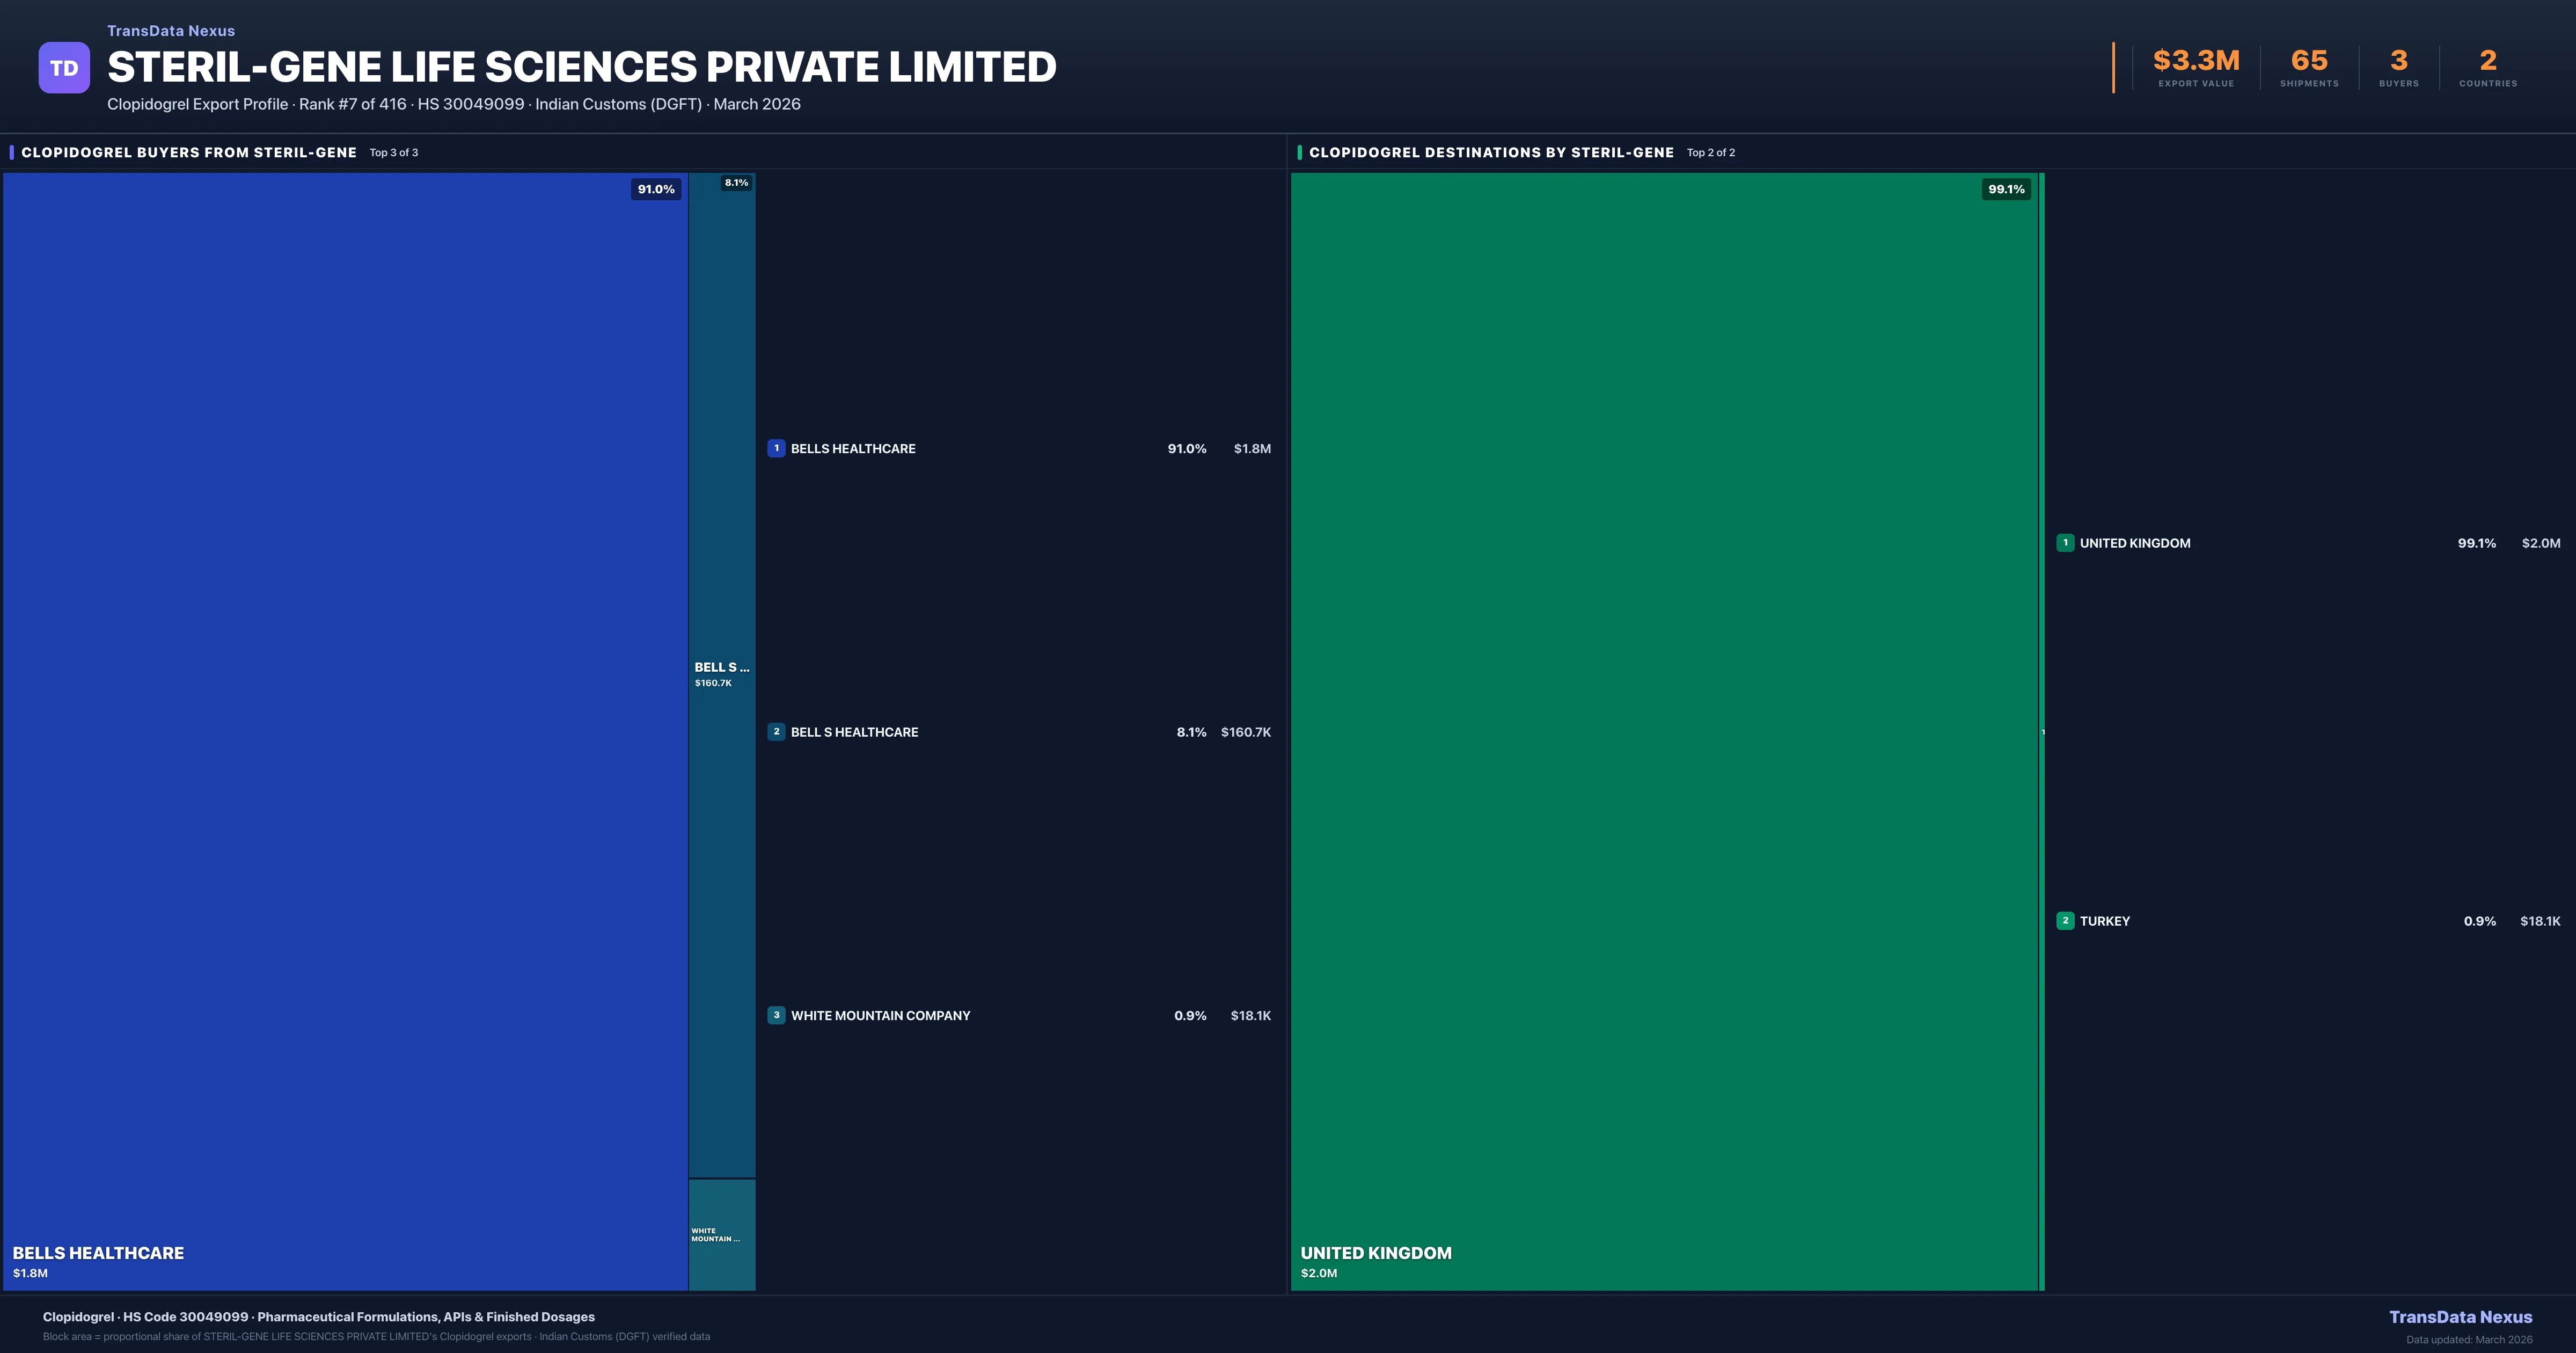Click the Turkey legend row label

click(x=2104, y=921)
